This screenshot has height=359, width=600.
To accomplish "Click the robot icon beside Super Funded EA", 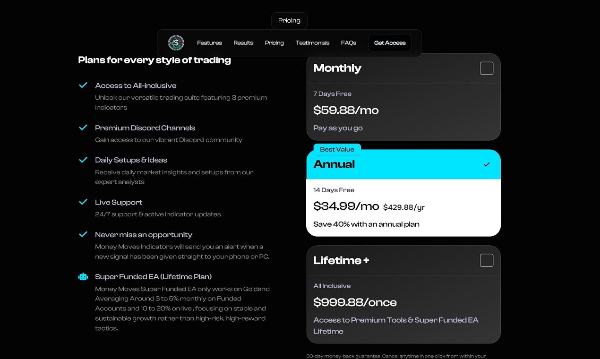I will [83, 277].
